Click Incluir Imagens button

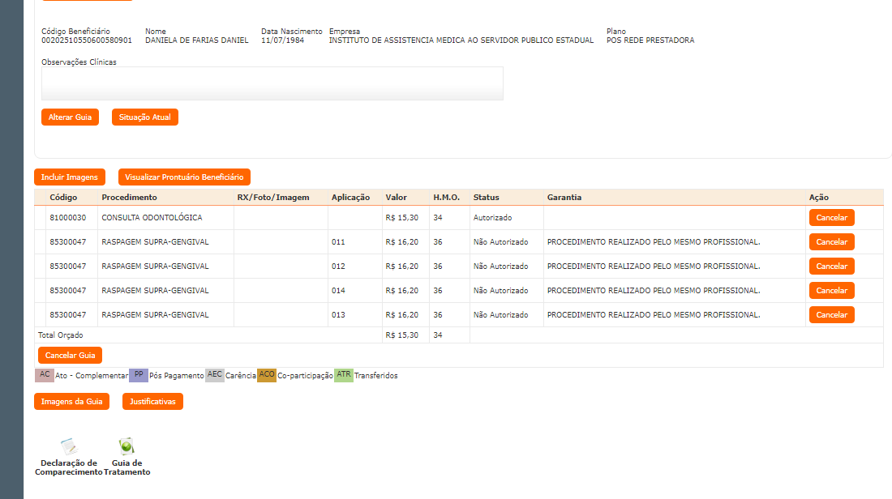click(x=70, y=177)
